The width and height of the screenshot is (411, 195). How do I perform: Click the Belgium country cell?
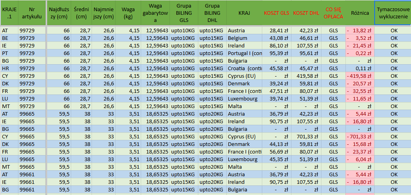(244, 38)
